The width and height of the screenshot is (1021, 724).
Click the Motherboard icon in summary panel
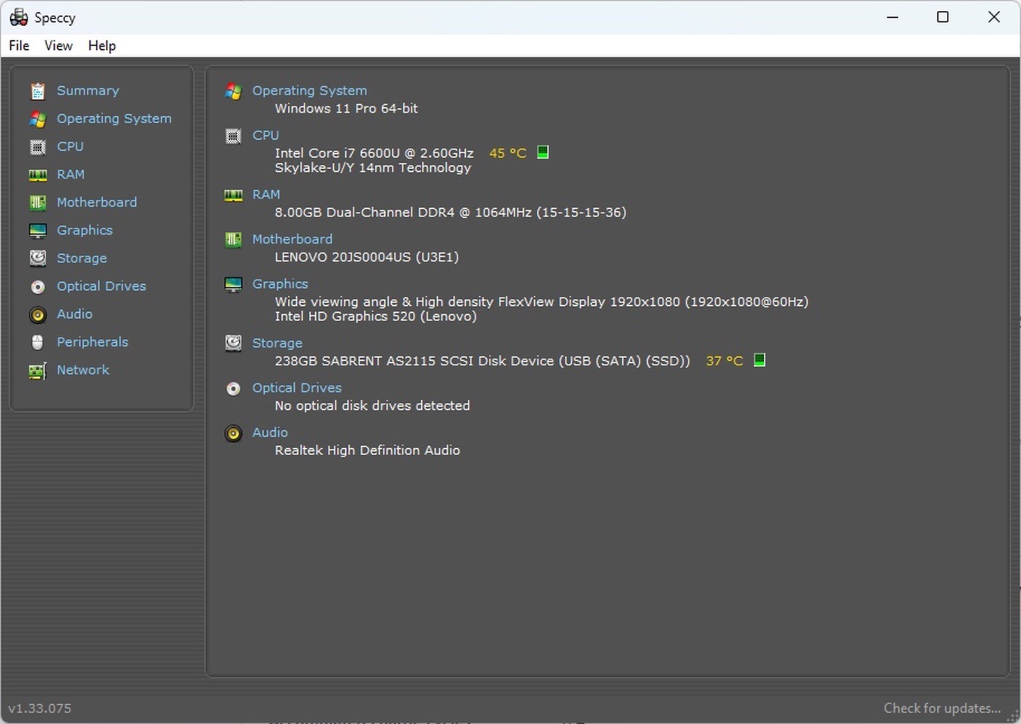233,240
